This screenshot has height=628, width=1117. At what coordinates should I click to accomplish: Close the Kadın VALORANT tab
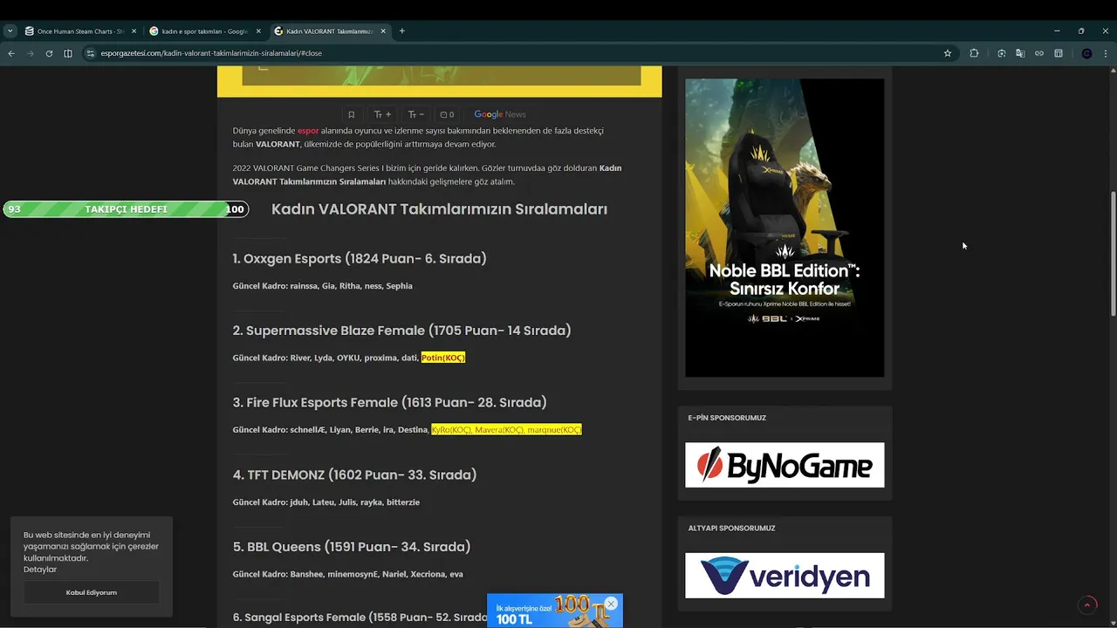click(383, 31)
